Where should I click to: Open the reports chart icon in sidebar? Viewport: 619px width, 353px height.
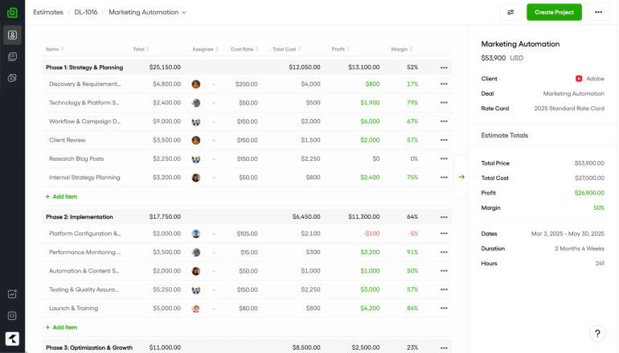[x=12, y=294]
